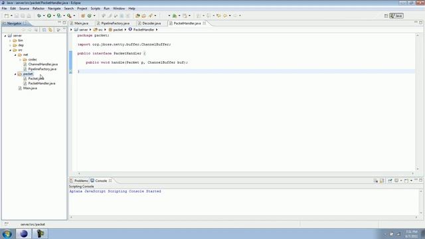The image size is (425, 239).
Task: Open the File menu
Action: [x=4, y=9]
